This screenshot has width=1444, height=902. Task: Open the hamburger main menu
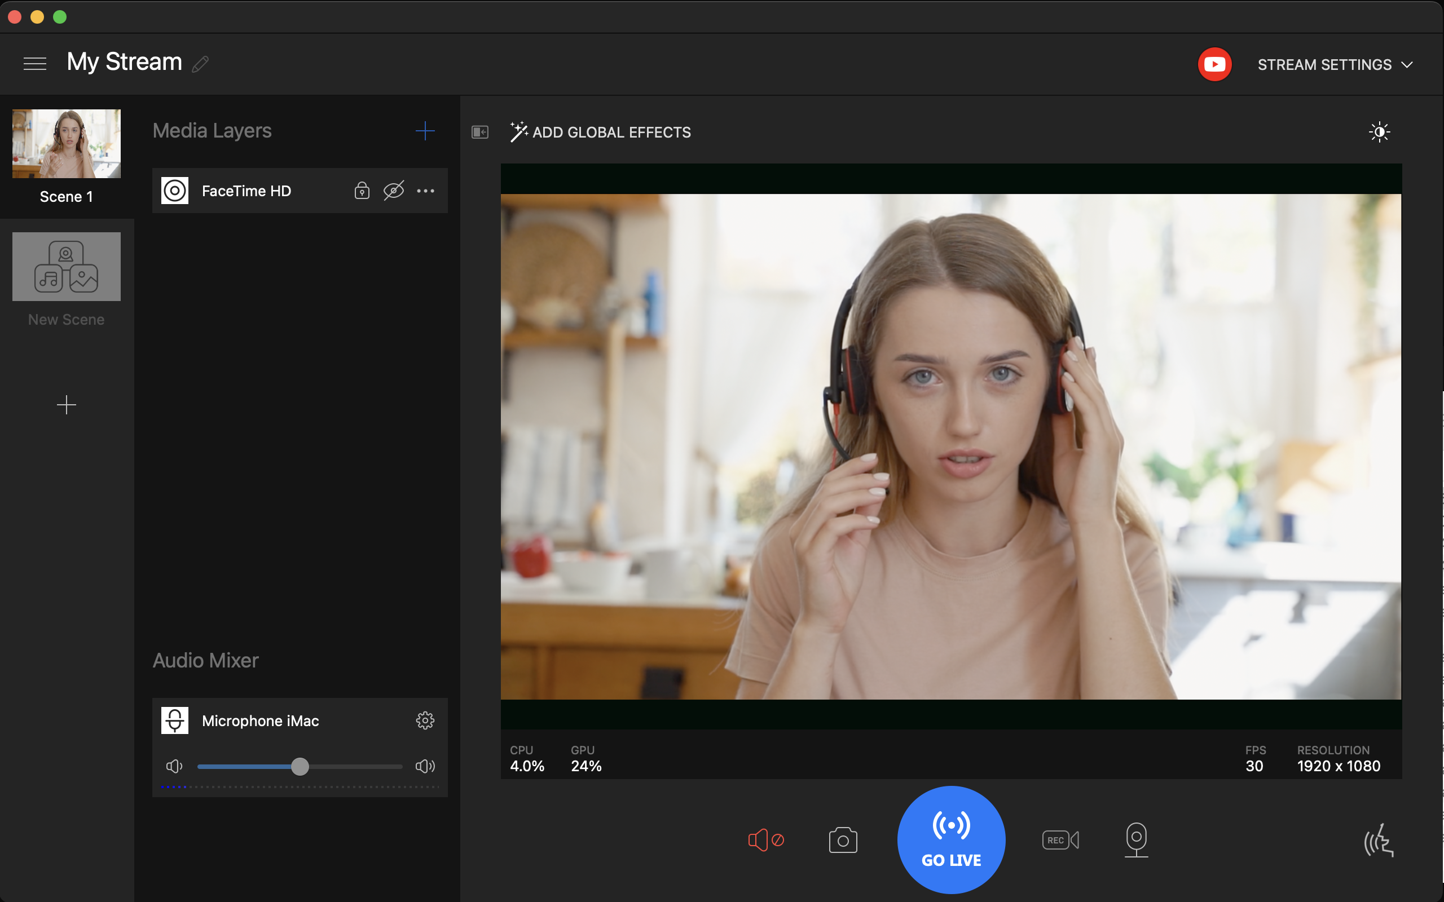pos(34,63)
